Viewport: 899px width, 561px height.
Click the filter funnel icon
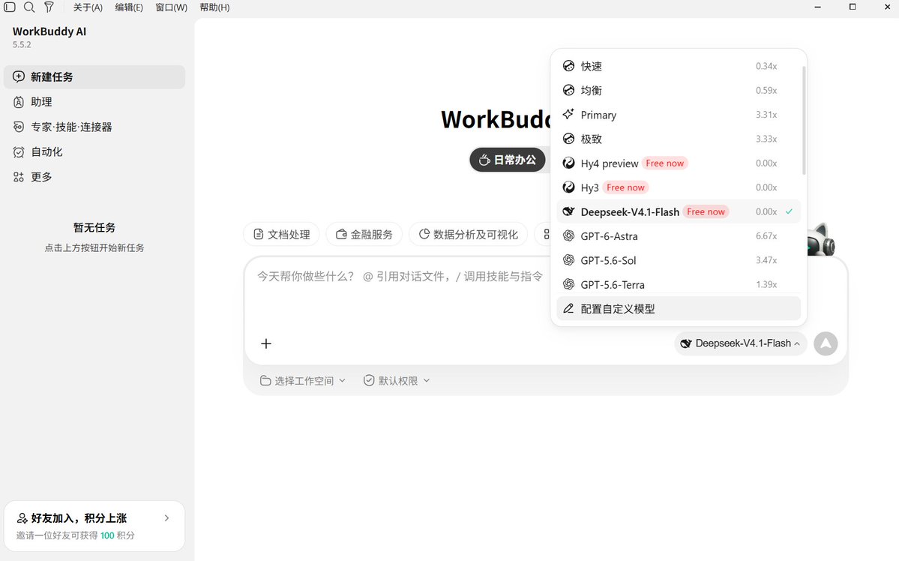click(49, 7)
